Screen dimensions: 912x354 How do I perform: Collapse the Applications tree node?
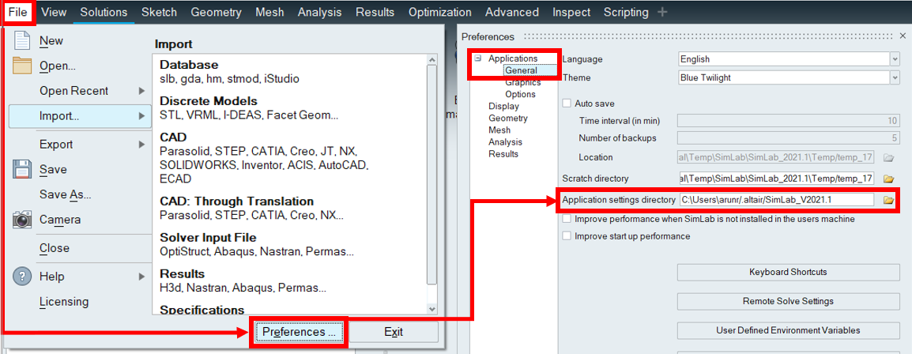point(478,58)
